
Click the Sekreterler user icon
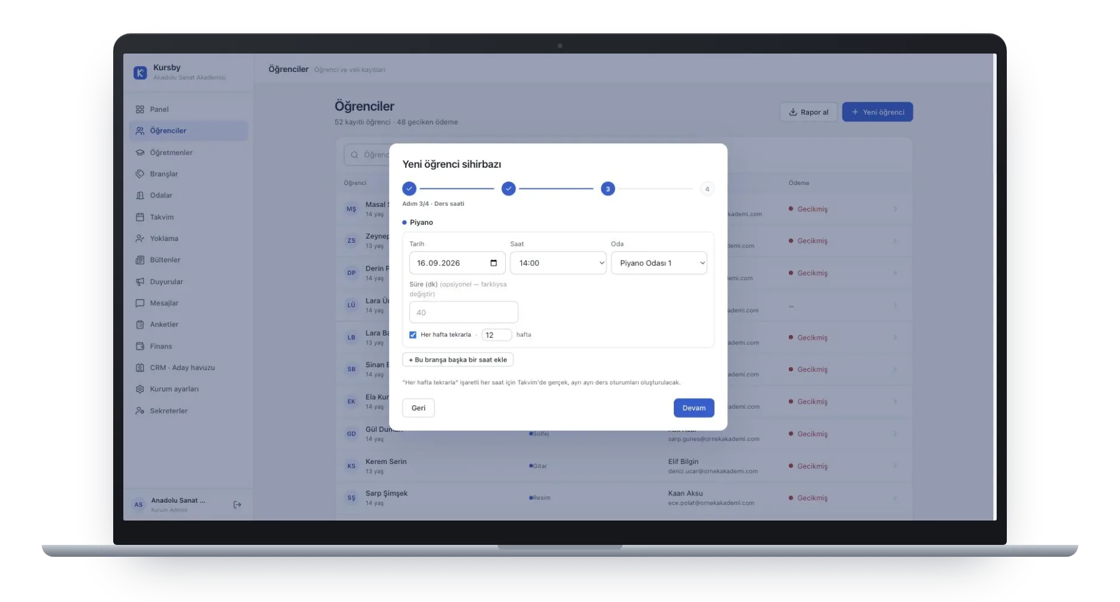(x=140, y=411)
